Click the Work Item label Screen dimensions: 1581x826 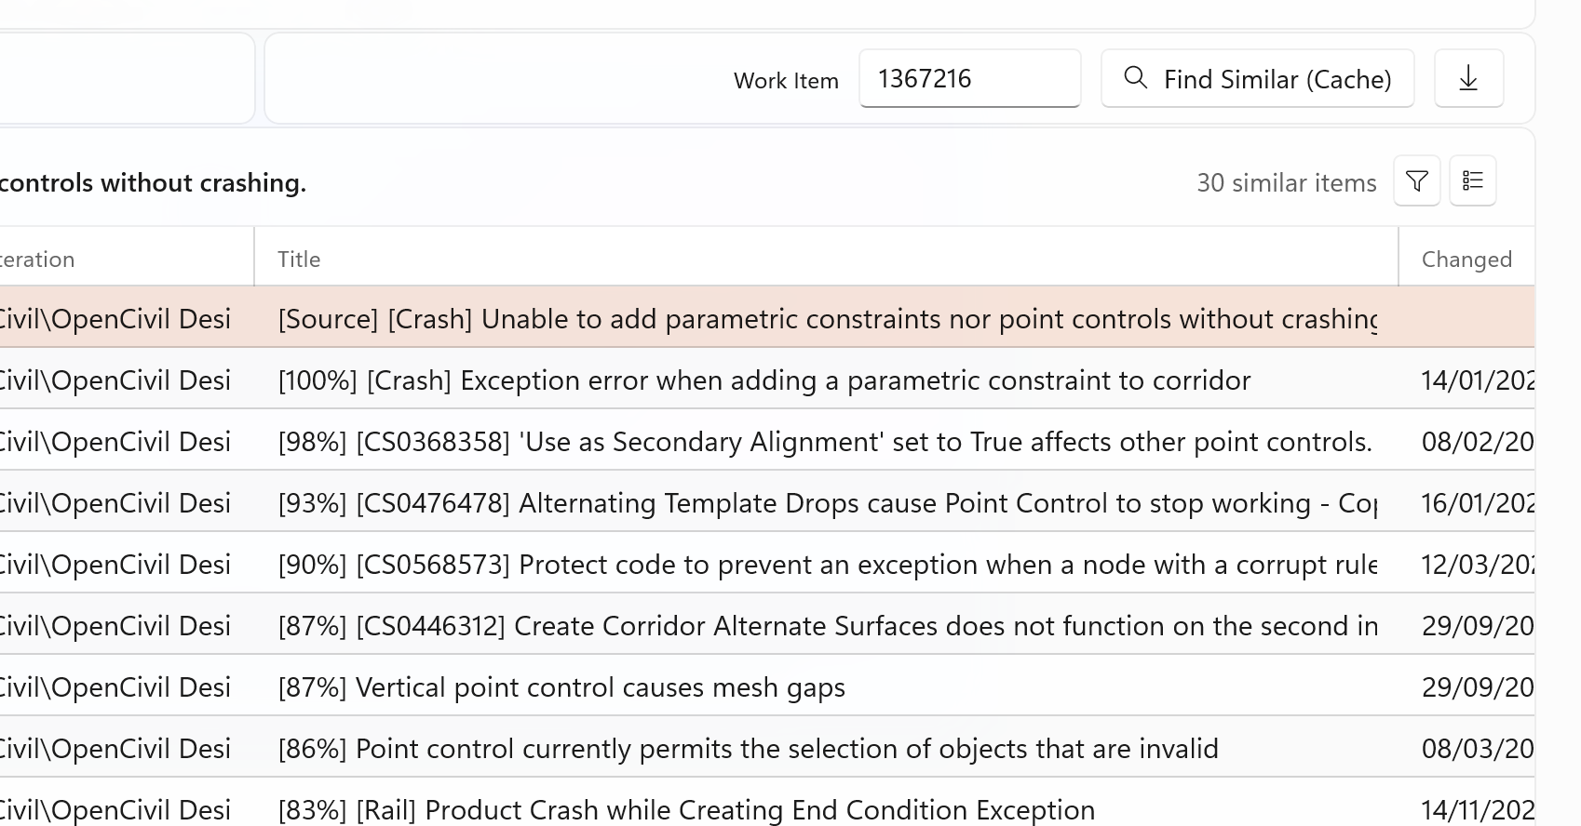coord(786,81)
